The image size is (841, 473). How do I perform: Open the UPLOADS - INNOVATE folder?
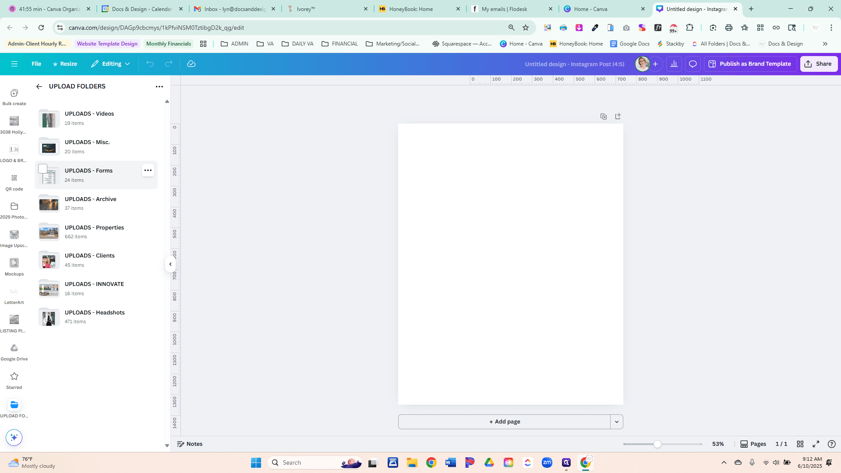96,288
